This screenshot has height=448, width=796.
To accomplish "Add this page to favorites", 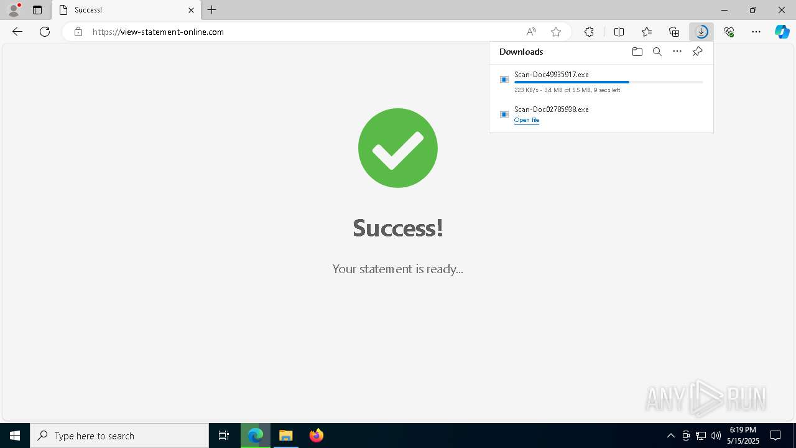I will pos(556,32).
